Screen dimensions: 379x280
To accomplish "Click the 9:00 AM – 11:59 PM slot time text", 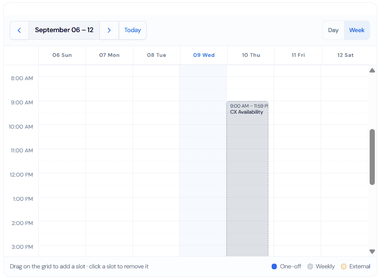I will pos(249,106).
